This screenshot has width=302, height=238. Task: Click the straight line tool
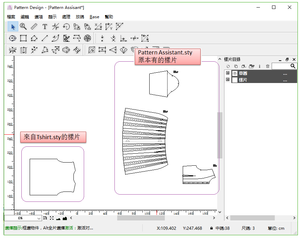44,38
